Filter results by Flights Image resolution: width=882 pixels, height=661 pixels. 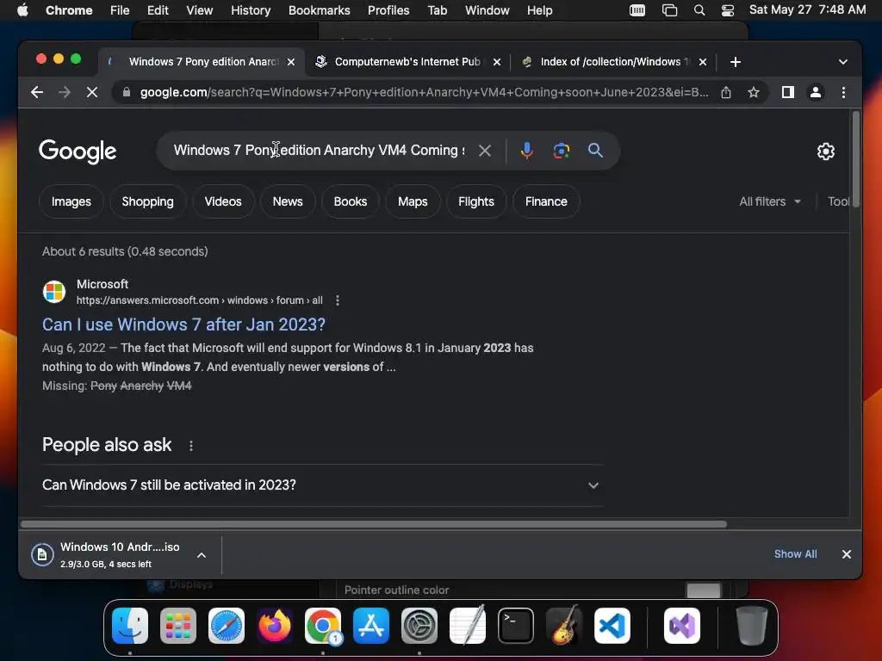[x=475, y=201]
